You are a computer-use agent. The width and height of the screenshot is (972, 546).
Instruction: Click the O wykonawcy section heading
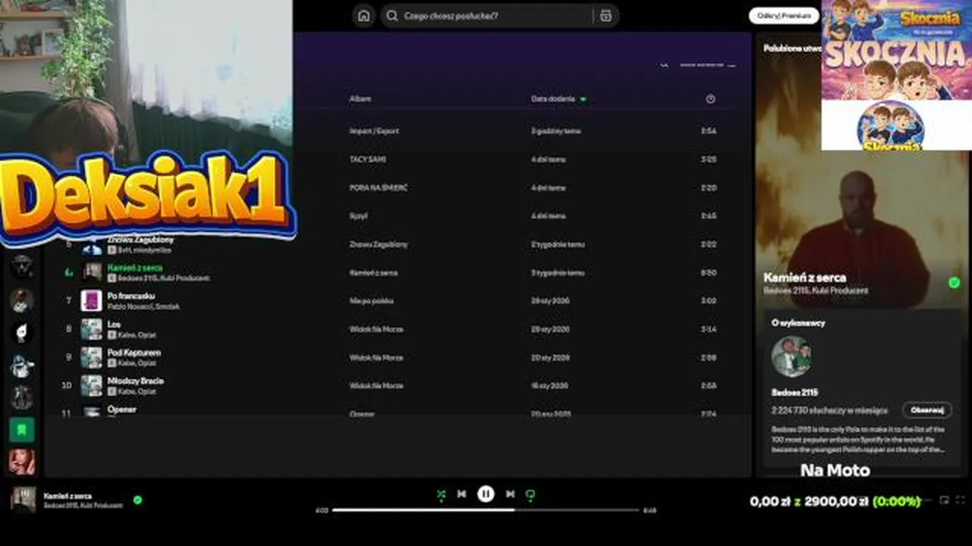tap(798, 322)
